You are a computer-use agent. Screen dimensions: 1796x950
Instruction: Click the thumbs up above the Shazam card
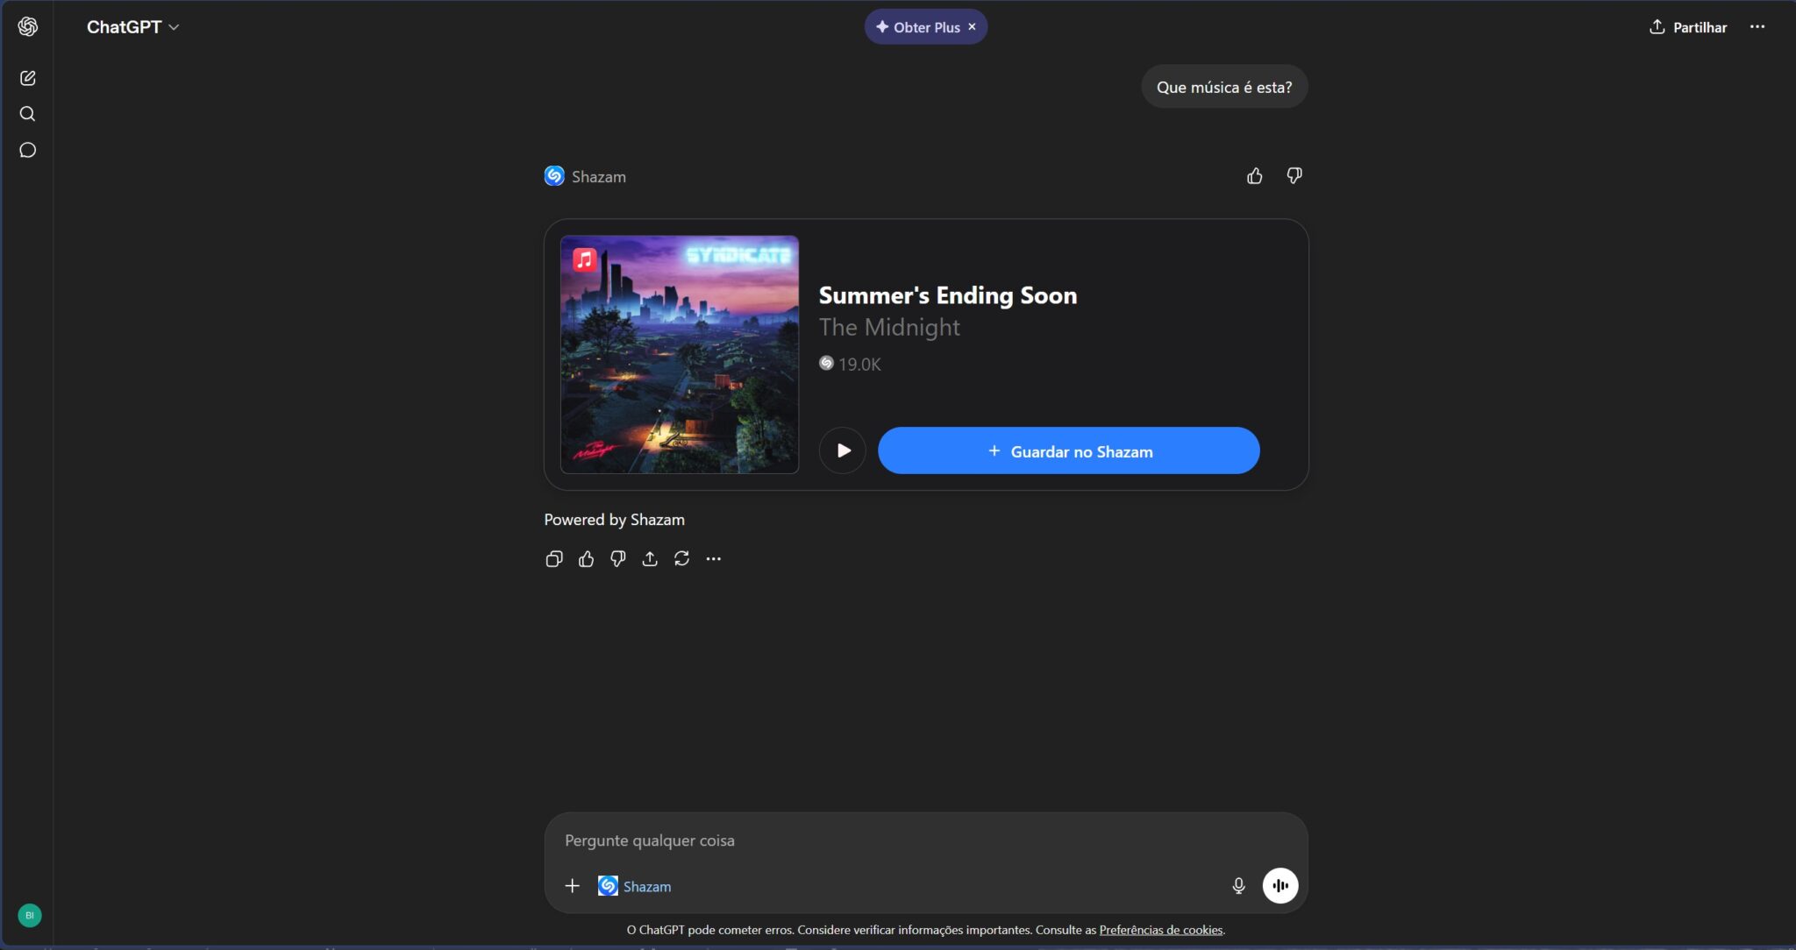1255,176
